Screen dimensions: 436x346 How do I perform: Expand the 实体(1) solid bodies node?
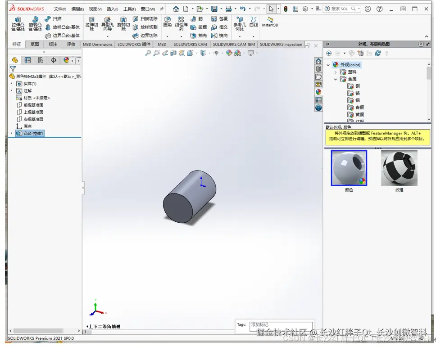pos(11,83)
